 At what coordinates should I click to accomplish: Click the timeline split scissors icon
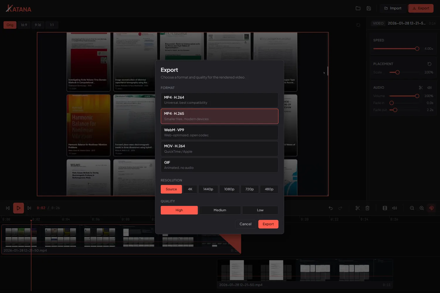pos(358,208)
